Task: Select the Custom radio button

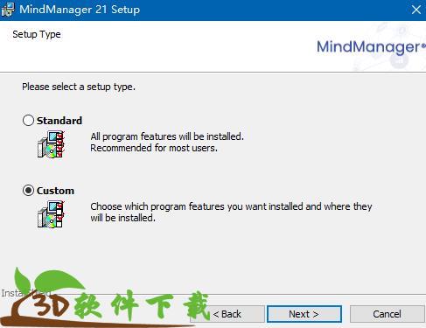Action: point(28,191)
